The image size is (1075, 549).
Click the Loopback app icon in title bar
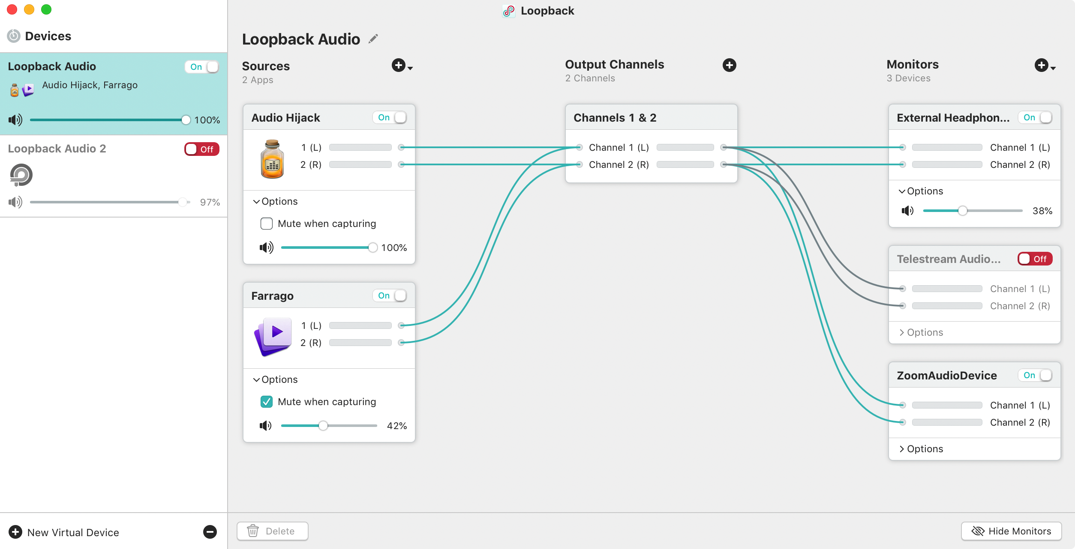(x=509, y=11)
